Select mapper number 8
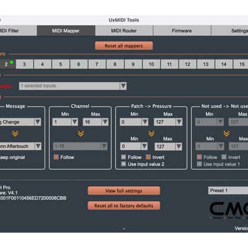 115,64
